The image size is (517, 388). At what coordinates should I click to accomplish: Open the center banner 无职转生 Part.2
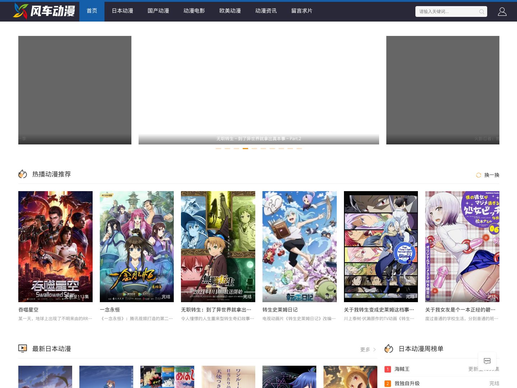pos(259,90)
